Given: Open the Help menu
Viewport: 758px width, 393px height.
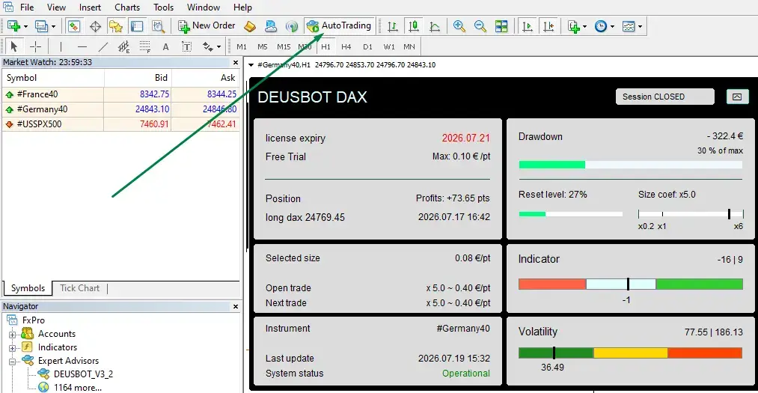Looking at the screenshot, I should pos(242,7).
